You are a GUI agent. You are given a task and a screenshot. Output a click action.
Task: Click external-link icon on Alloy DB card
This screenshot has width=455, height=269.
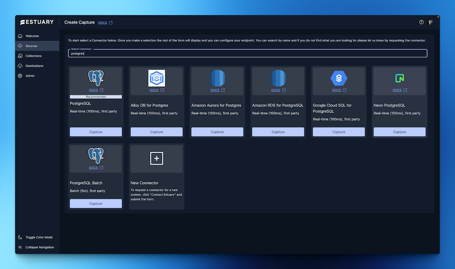162,90
